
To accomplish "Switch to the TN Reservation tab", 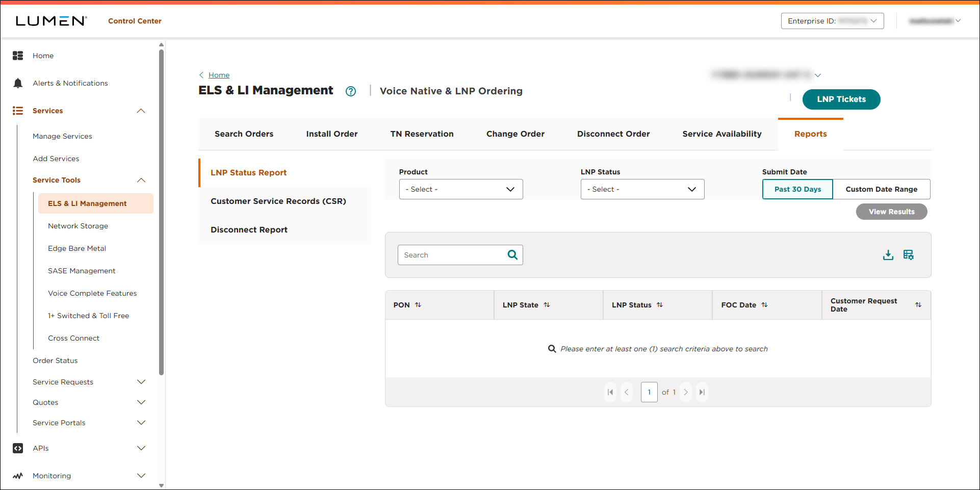I will (x=422, y=134).
